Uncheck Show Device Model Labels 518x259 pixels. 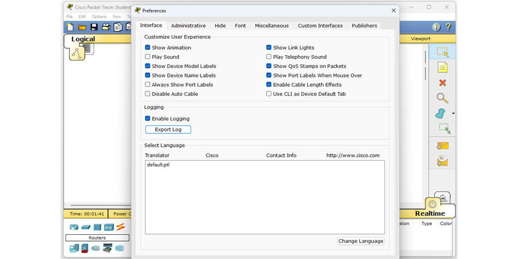click(148, 66)
